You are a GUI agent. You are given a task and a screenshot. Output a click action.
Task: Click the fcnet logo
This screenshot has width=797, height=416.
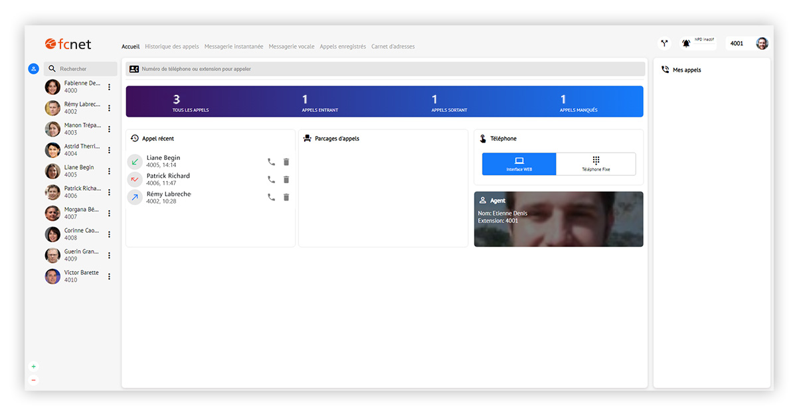click(68, 44)
